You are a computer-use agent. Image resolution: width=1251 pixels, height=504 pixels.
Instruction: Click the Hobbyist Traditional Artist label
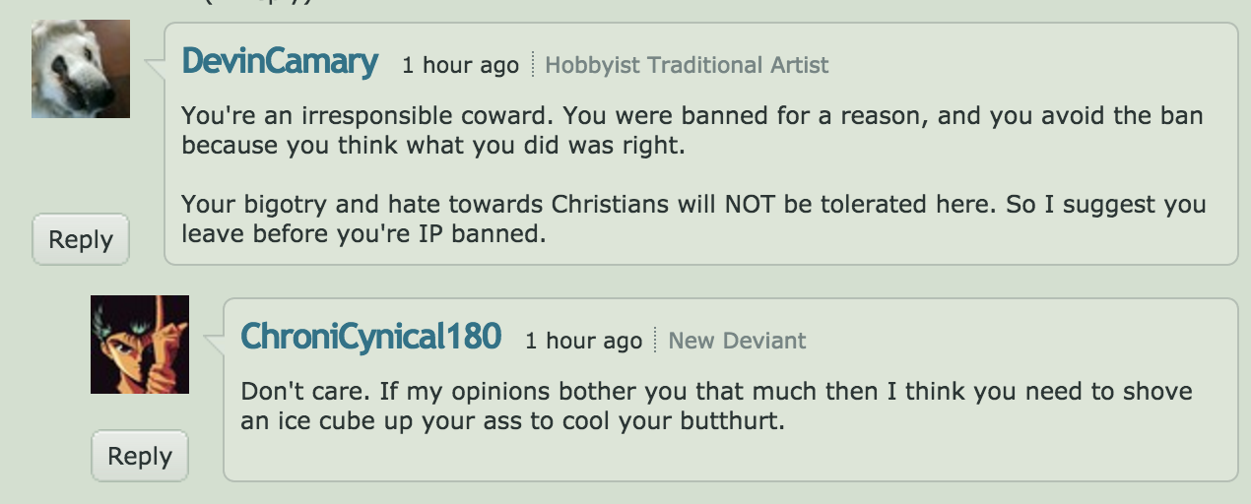[687, 66]
